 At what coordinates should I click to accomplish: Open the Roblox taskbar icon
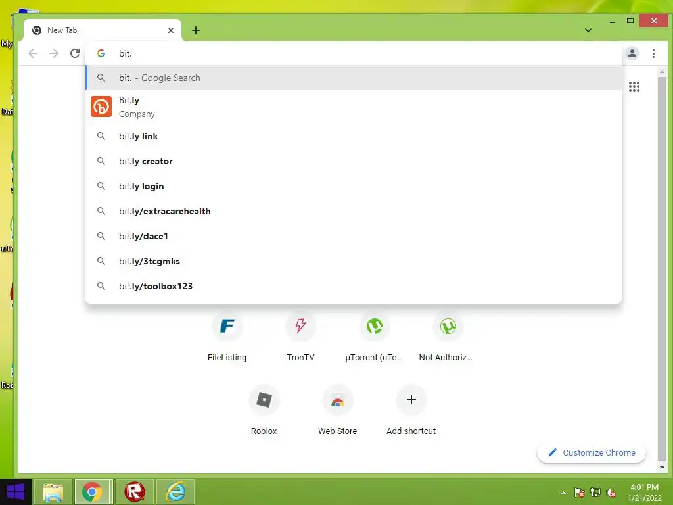134,492
